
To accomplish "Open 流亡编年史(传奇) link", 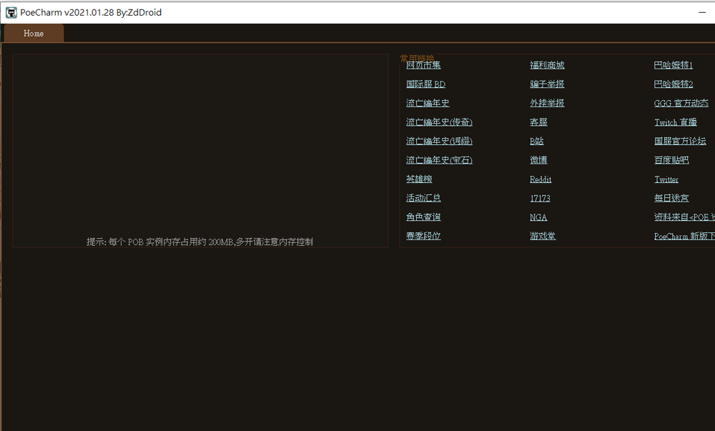I will [439, 122].
